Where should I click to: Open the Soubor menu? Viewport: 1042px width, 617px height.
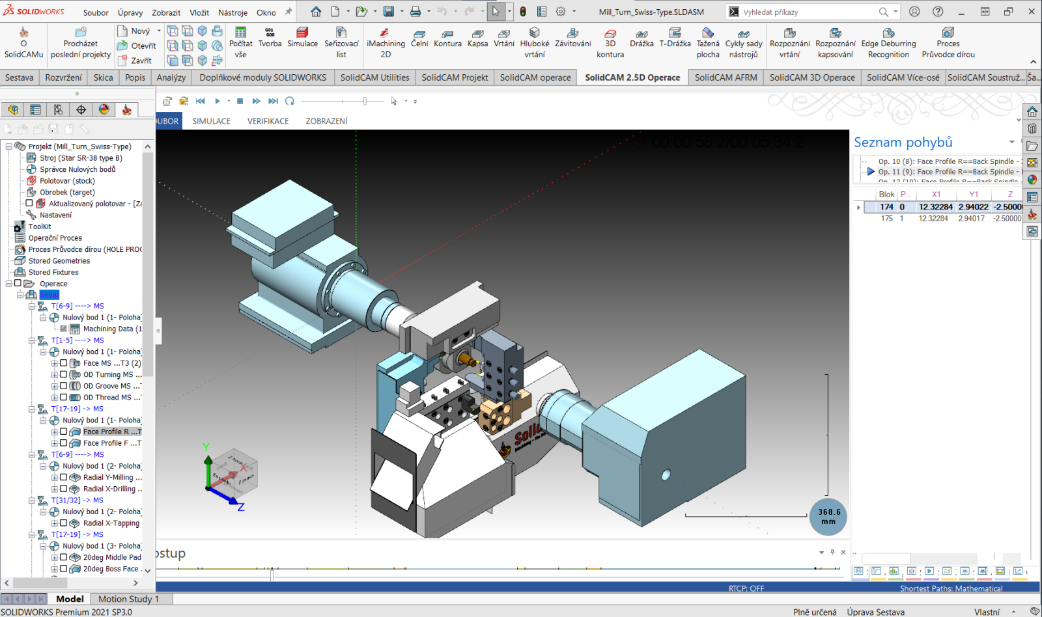(x=96, y=12)
